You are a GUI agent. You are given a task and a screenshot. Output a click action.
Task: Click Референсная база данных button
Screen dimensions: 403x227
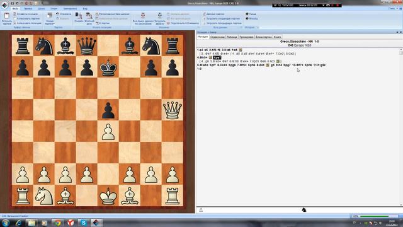pos(112,14)
